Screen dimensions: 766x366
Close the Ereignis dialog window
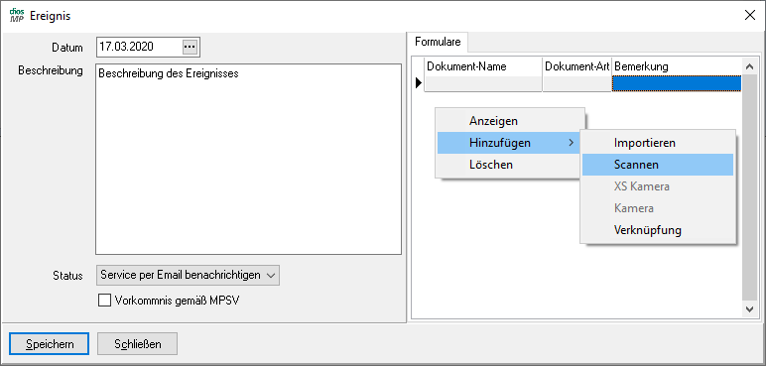tap(749, 16)
